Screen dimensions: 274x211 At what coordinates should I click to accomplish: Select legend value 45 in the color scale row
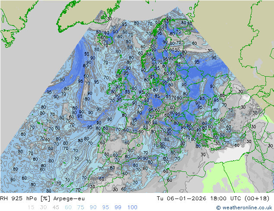56,208
